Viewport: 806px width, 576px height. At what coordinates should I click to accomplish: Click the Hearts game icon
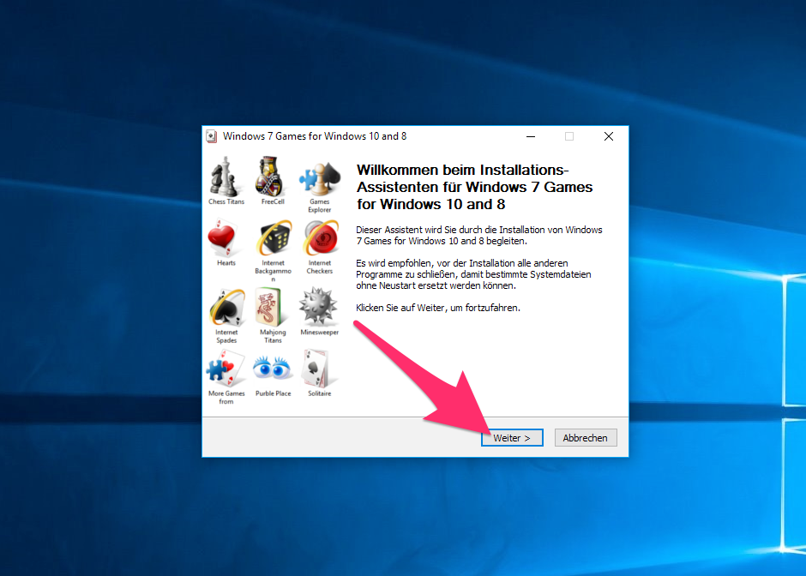click(x=223, y=238)
